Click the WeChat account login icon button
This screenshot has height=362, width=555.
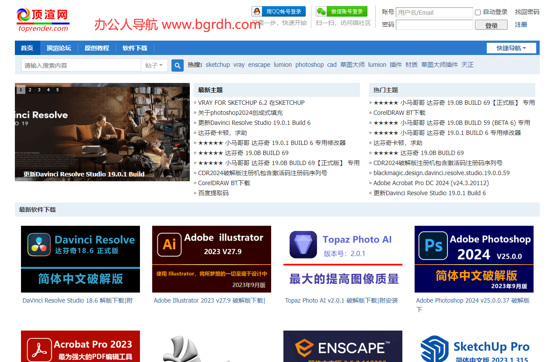click(342, 11)
